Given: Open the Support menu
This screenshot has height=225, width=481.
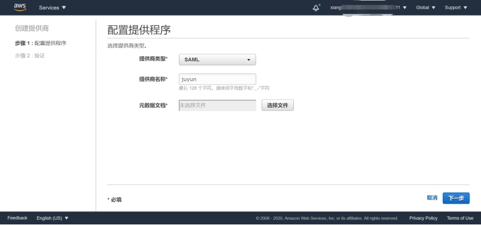Looking at the screenshot, I should tap(456, 8).
